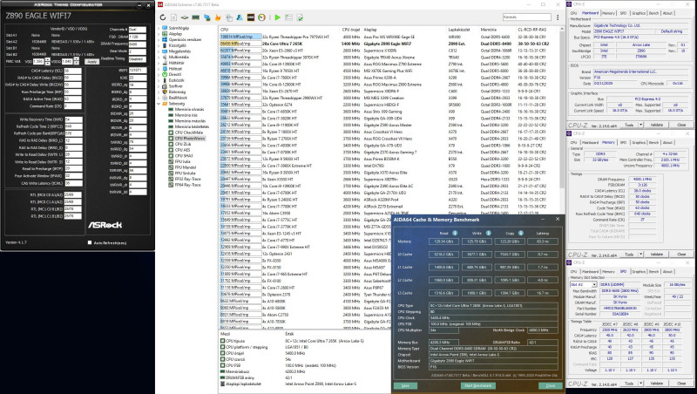Adjust the VDDQ voltage stepper in ASRock
This screenshot has height=394, width=697.
coord(76,61)
